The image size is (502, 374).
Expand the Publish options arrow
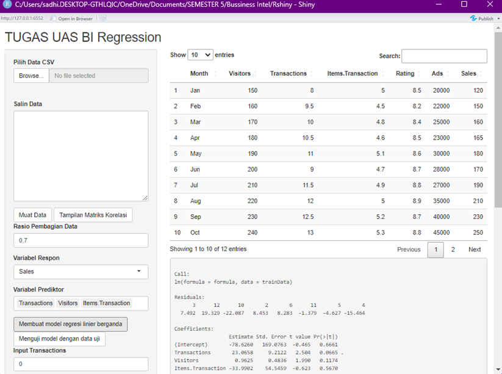[498, 18]
